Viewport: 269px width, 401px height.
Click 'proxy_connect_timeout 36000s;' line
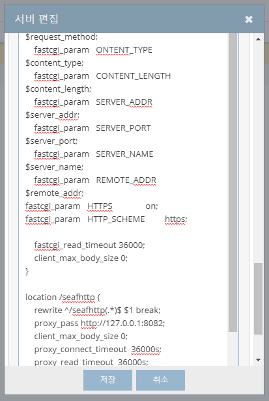tap(98, 350)
